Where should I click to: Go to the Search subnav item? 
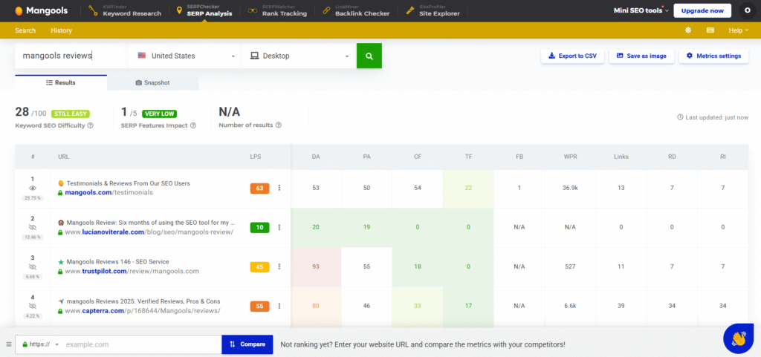(x=25, y=30)
